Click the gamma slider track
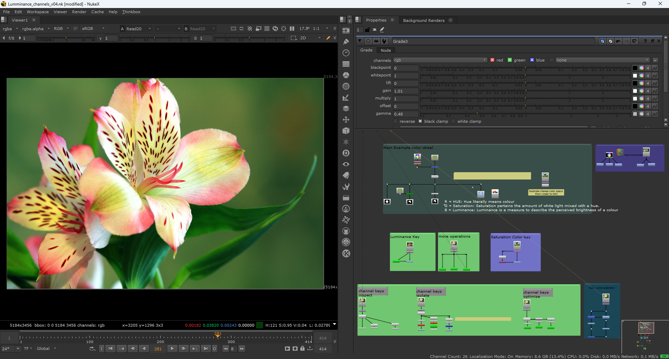The image size is (669, 359). click(x=523, y=114)
